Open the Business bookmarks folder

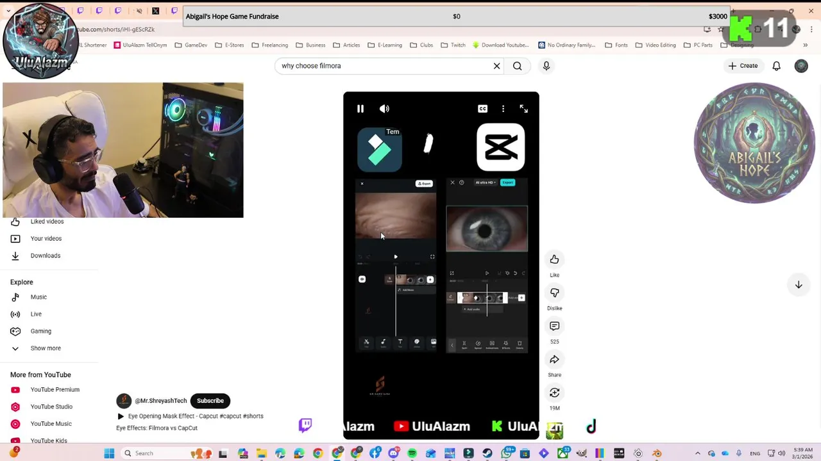[310, 45]
